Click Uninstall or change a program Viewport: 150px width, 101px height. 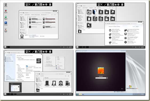[35, 15]
